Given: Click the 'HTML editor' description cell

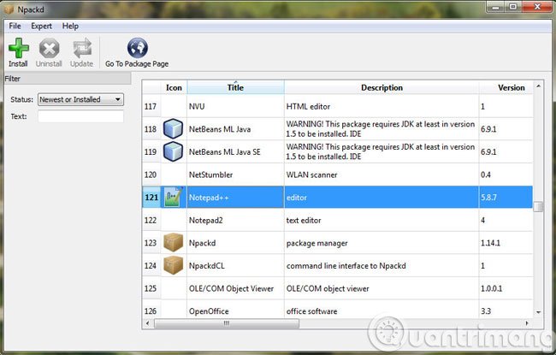Looking at the screenshot, I should click(x=382, y=106).
